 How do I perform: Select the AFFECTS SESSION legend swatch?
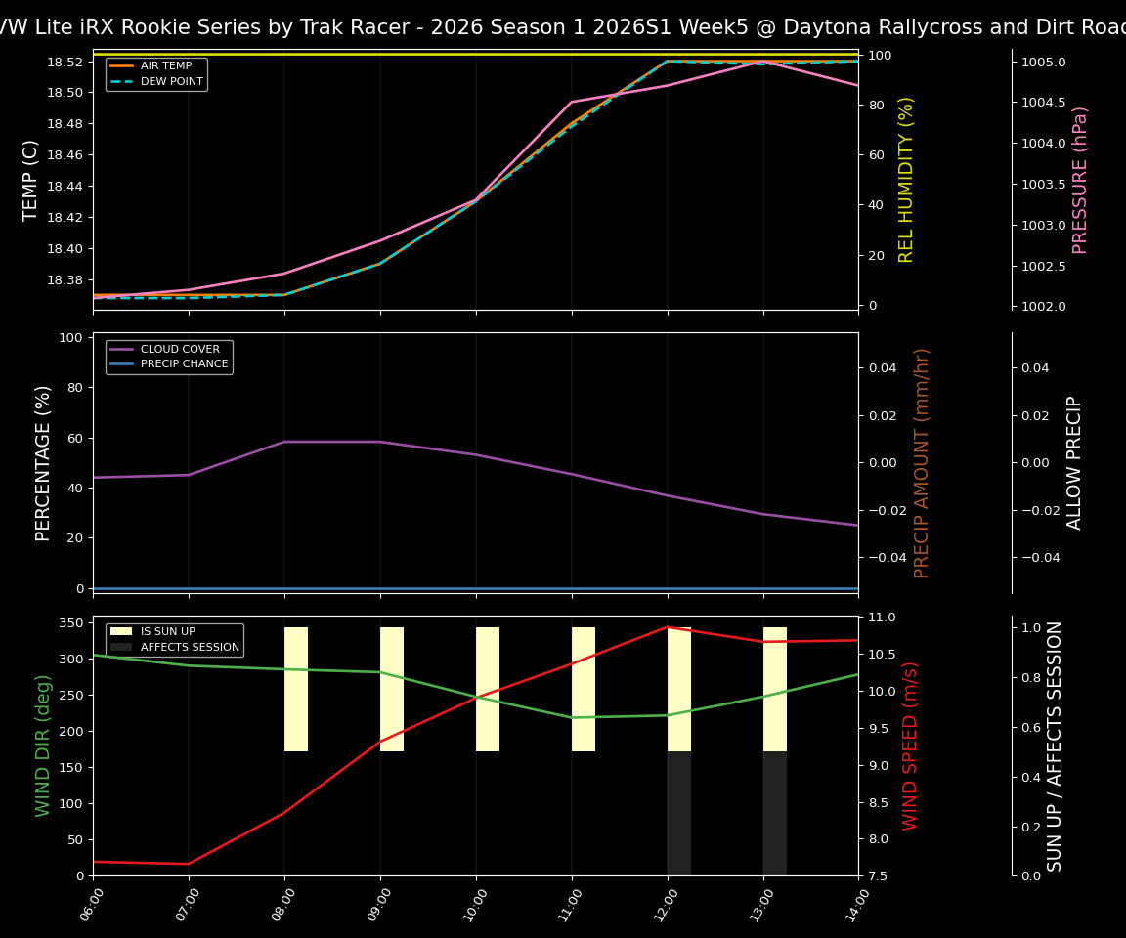(119, 647)
